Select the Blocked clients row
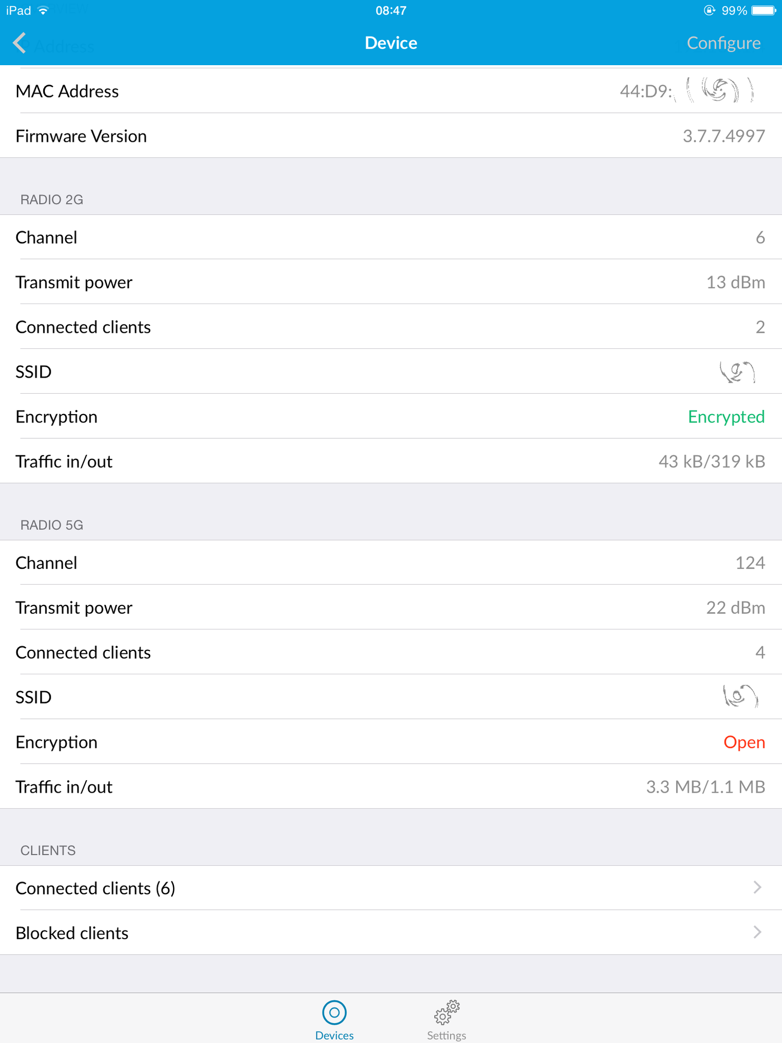Viewport: 782px width, 1043px height. pos(72,933)
